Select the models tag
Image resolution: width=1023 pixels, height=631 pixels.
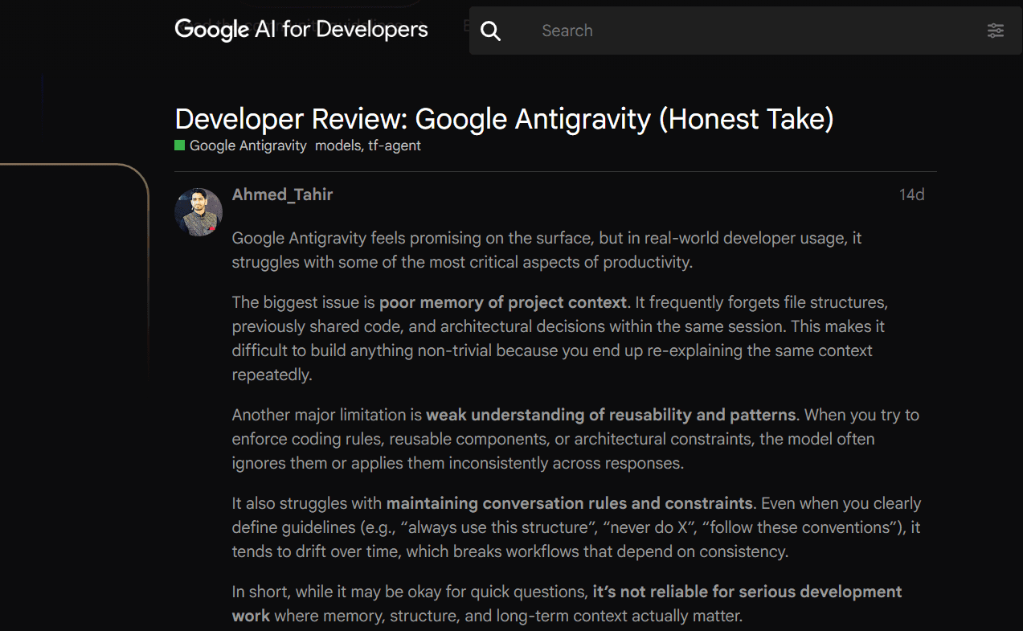(338, 145)
